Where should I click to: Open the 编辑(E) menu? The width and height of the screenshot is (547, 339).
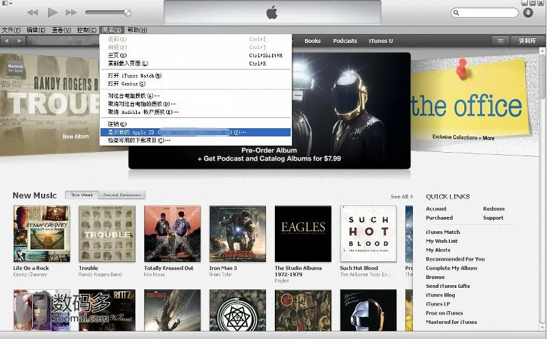pyautogui.click(x=36, y=30)
